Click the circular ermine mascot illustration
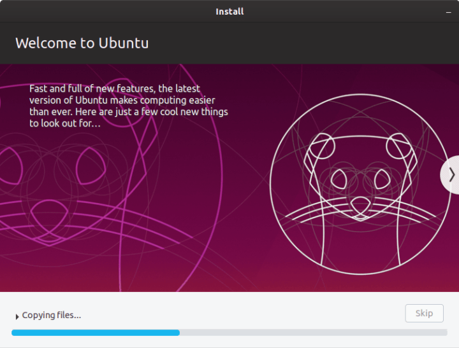Image resolution: width=459 pixels, height=348 pixels. (x=360, y=184)
